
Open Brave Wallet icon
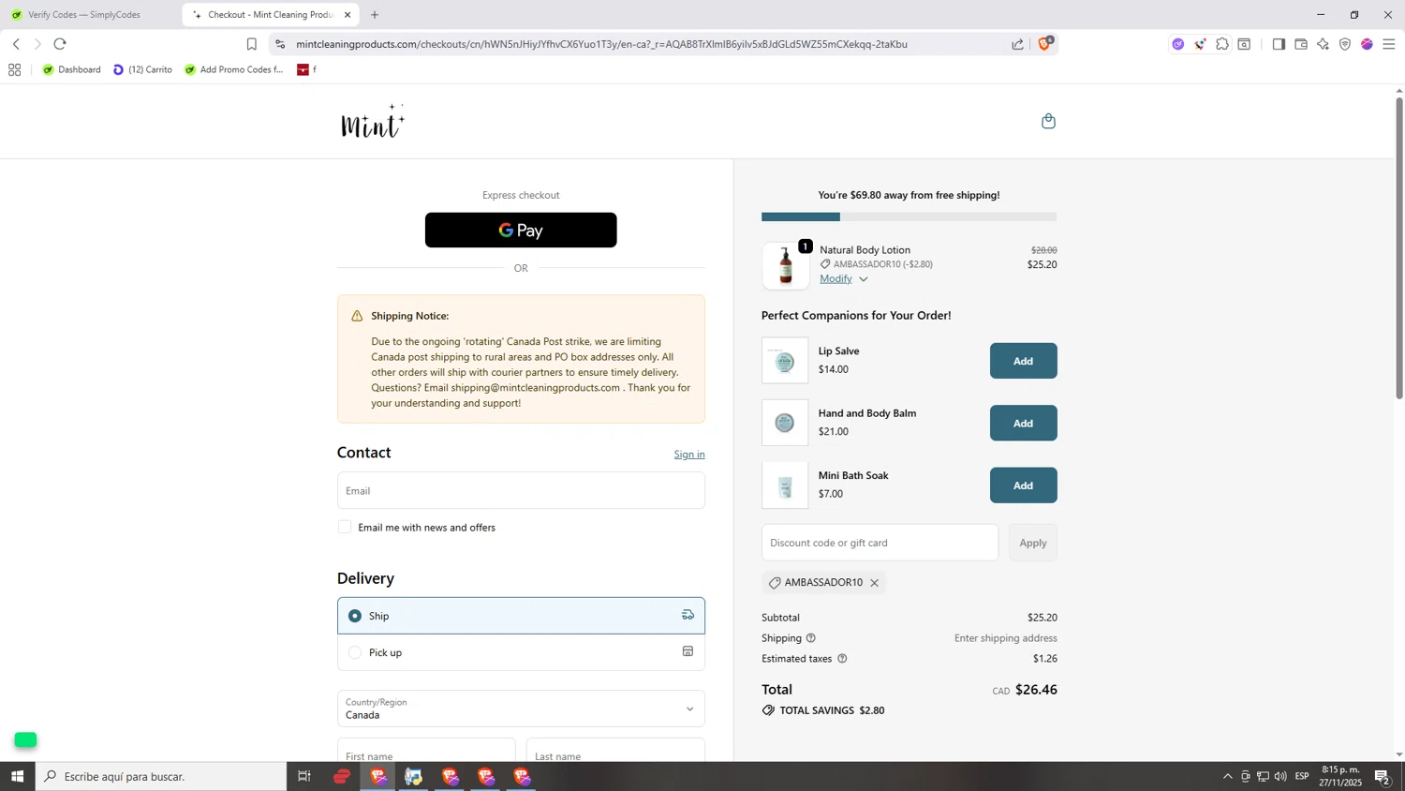[x=1301, y=44]
